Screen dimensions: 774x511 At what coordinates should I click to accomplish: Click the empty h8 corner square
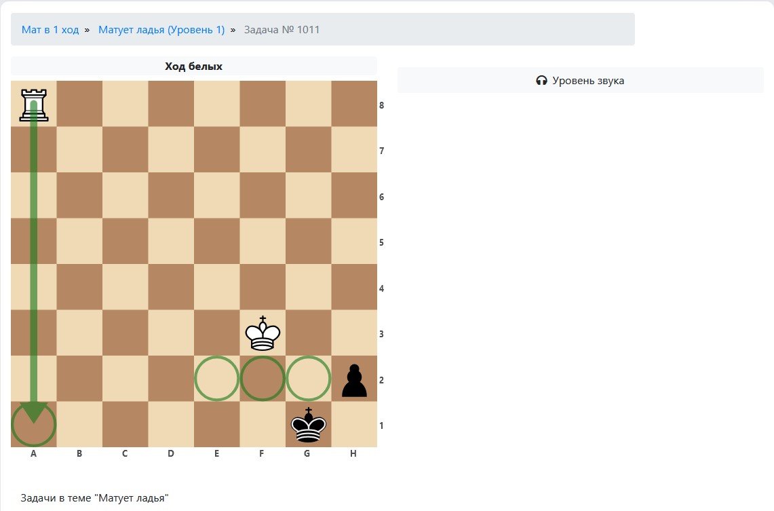(x=353, y=104)
